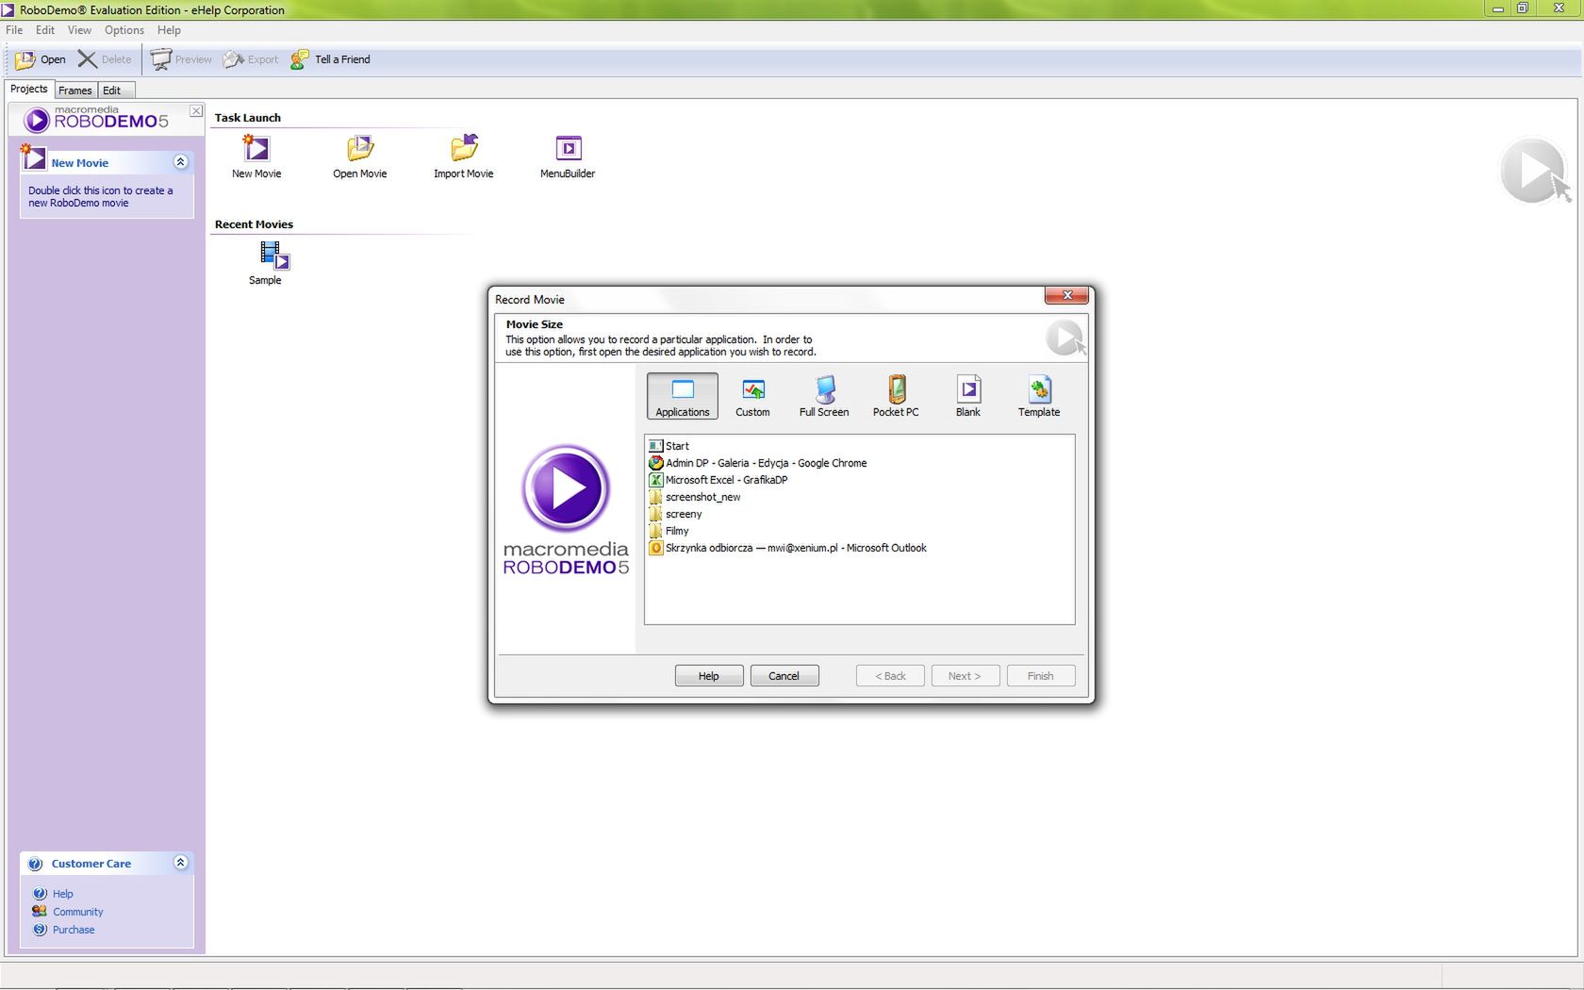Click the Export toolbar button
Viewport: 1584px width, 990px height.
[x=251, y=59]
